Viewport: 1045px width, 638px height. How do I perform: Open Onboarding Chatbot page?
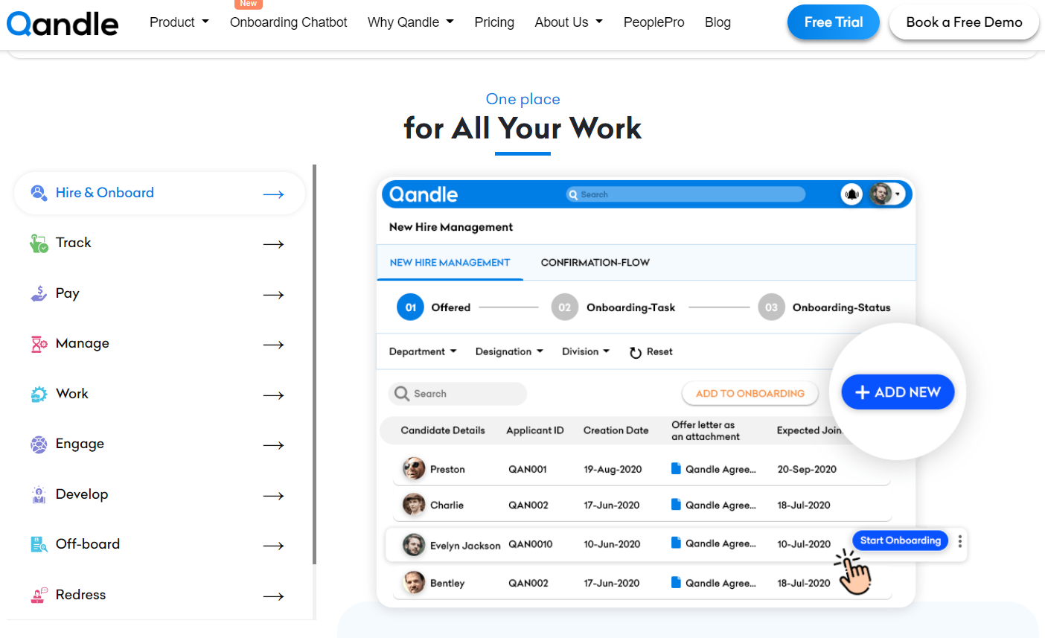click(x=289, y=22)
